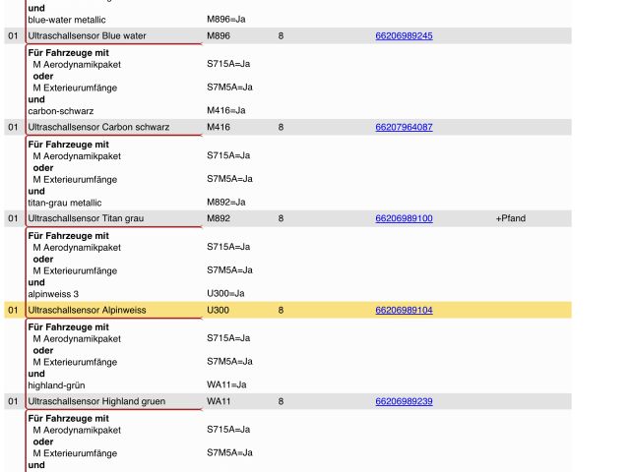
Task: Click part number 66206989100 link
Action: (x=404, y=218)
